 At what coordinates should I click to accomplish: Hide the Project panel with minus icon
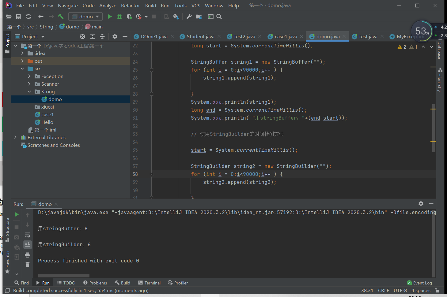click(125, 36)
